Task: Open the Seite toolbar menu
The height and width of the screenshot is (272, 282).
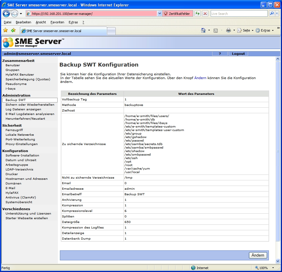Action: tap(245, 30)
